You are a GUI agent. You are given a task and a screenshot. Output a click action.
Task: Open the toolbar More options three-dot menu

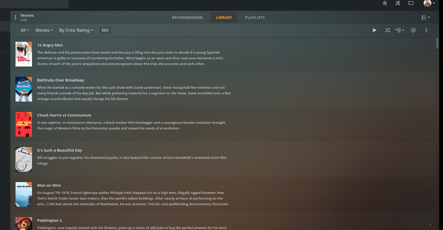(426, 30)
